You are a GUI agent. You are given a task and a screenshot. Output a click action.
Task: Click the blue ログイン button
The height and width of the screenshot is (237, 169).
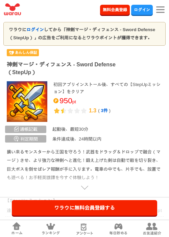(142, 10)
